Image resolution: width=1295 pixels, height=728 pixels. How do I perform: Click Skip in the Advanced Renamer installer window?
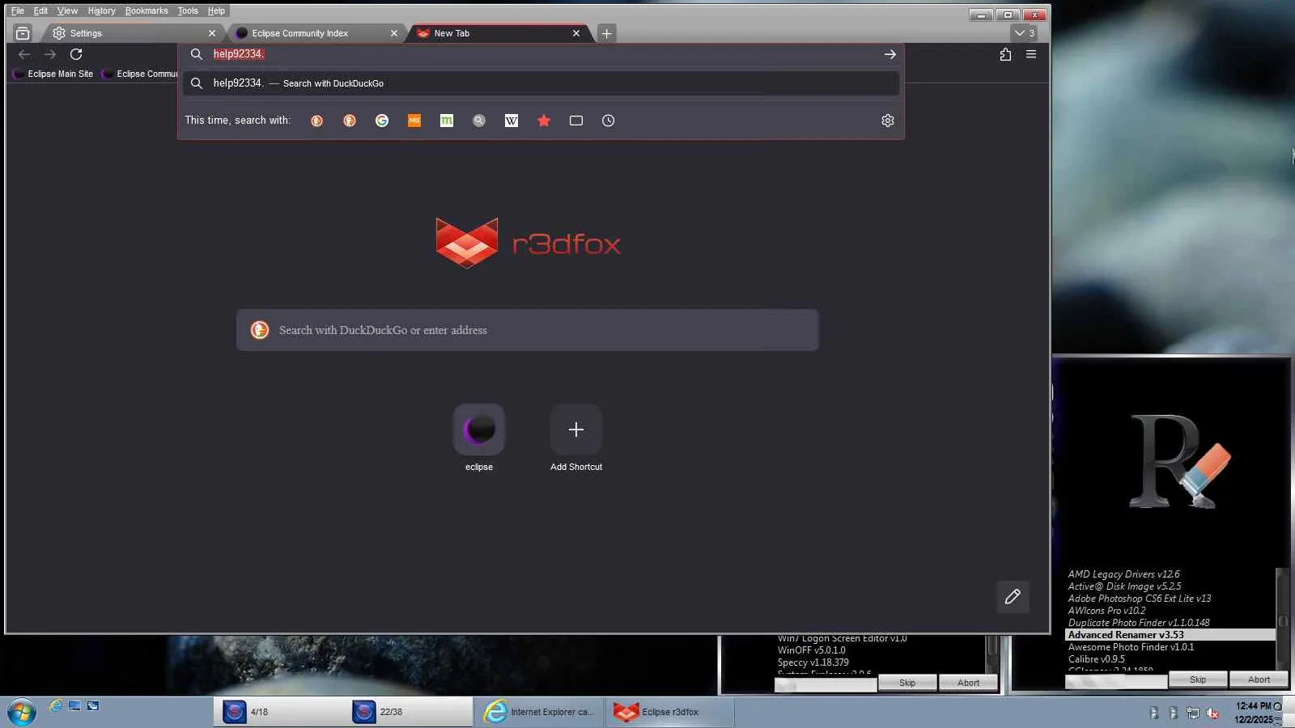(x=1198, y=679)
